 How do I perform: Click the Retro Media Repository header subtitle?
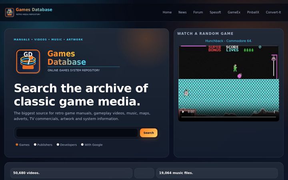(x=28, y=14)
